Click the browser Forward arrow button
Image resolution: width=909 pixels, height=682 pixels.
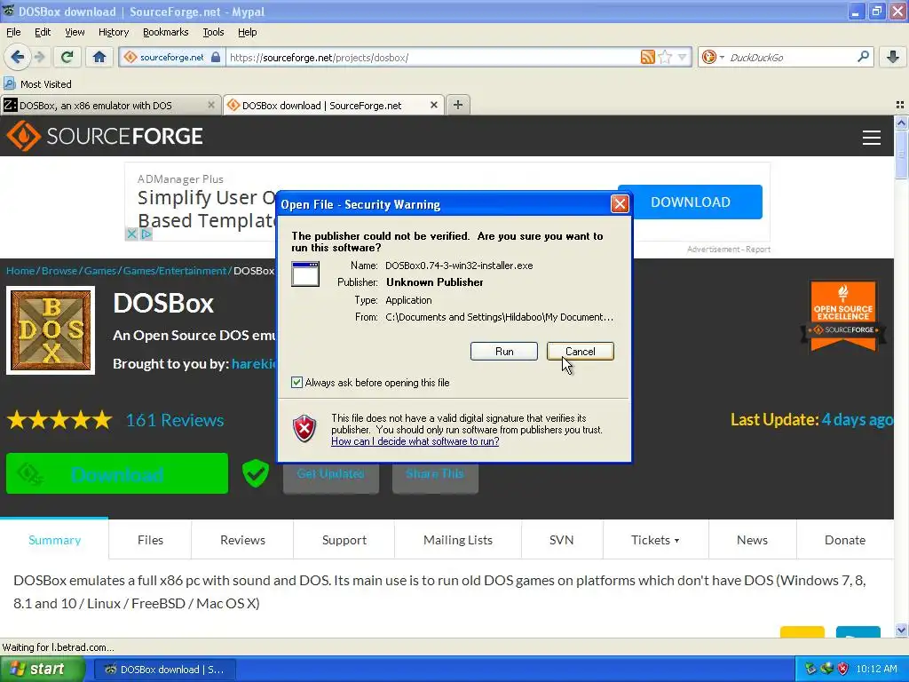(39, 57)
